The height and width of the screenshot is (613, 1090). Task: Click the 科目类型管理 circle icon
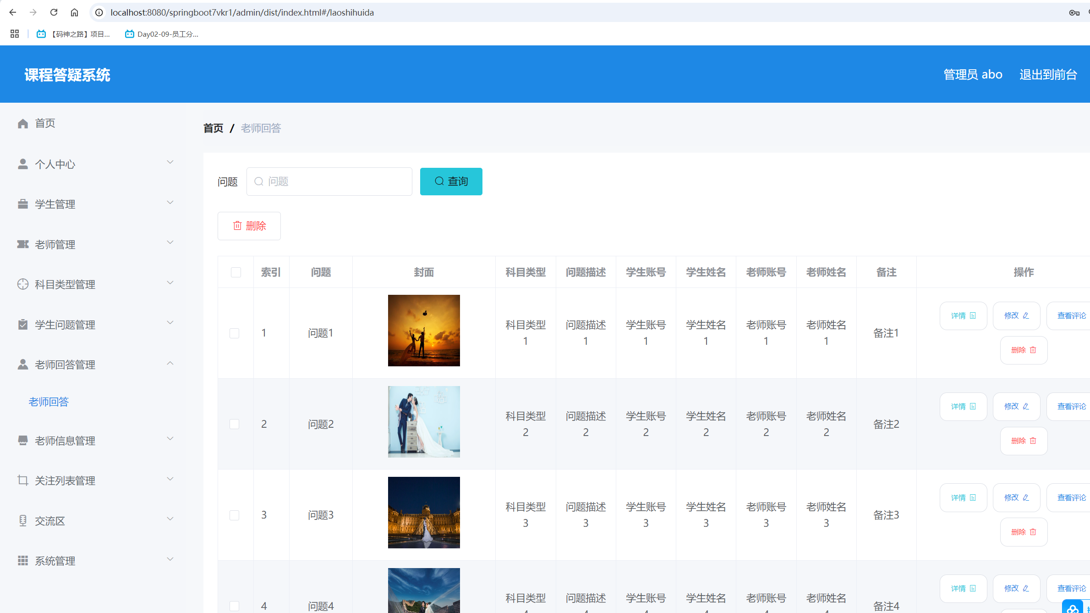click(23, 284)
